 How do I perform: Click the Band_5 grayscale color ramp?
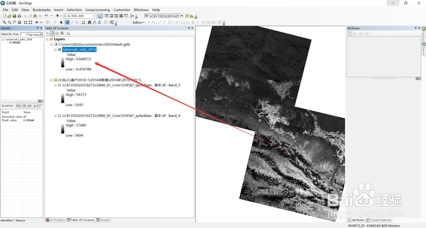click(63, 98)
